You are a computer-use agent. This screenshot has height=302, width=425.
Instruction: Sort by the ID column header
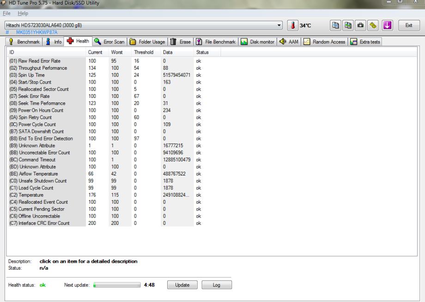(46, 52)
